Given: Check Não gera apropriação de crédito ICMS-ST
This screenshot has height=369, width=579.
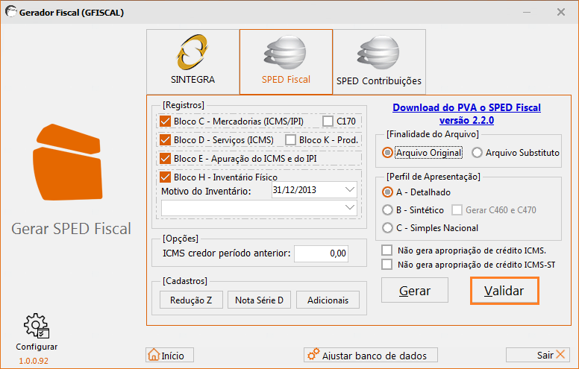Looking at the screenshot, I should [x=387, y=264].
